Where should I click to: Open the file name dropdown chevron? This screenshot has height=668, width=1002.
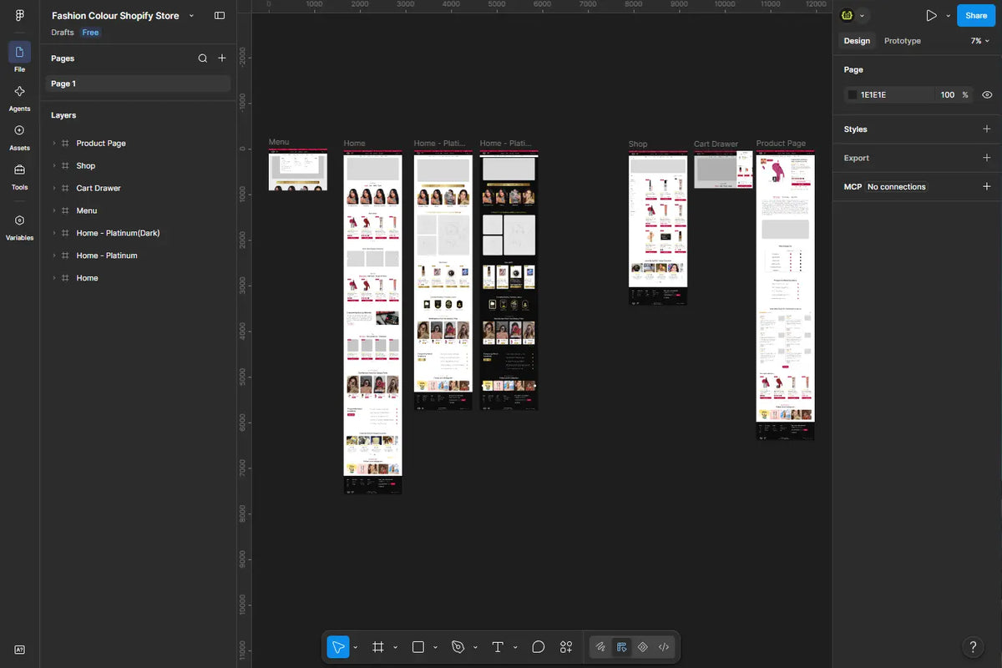(x=191, y=16)
